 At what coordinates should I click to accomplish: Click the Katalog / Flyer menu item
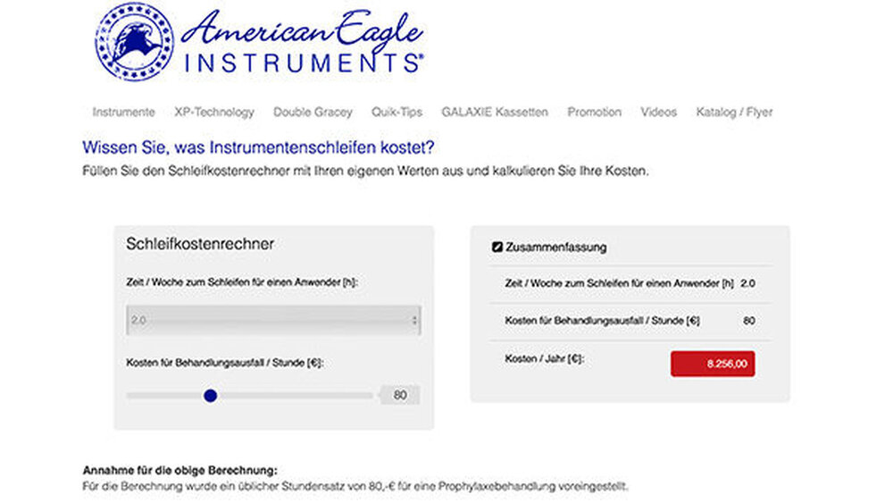point(734,112)
